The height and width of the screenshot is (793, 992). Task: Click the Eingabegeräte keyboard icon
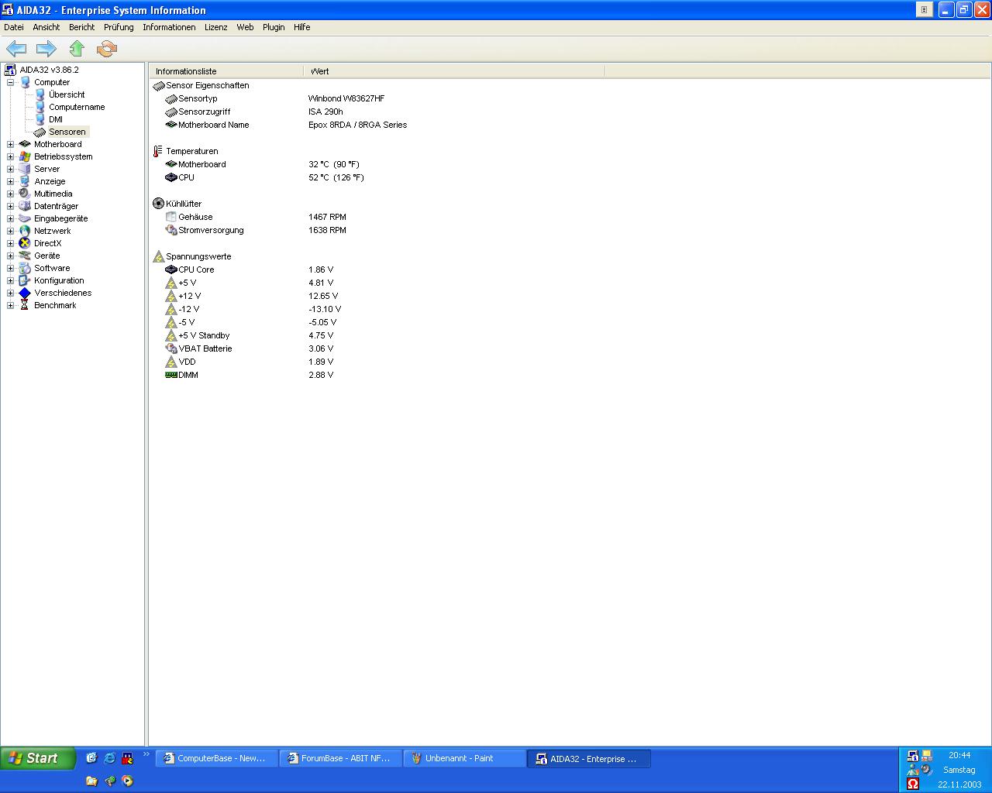click(x=25, y=218)
